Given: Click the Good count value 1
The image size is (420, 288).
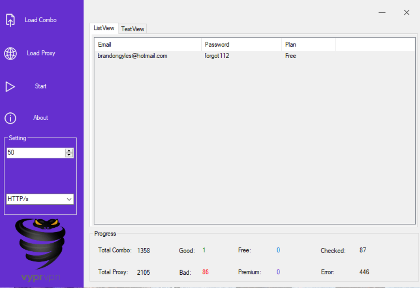Looking at the screenshot, I should click(x=204, y=250).
